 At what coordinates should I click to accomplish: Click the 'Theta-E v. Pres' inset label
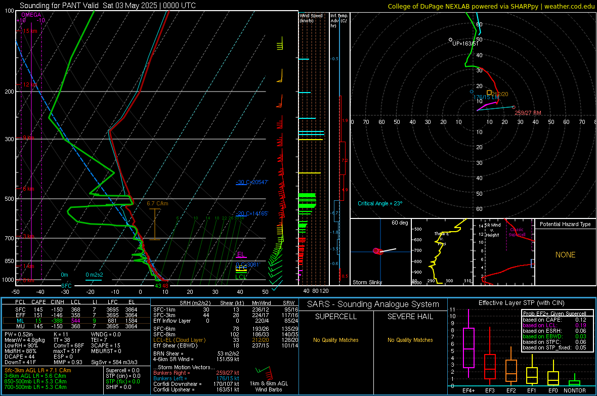pos(442,238)
